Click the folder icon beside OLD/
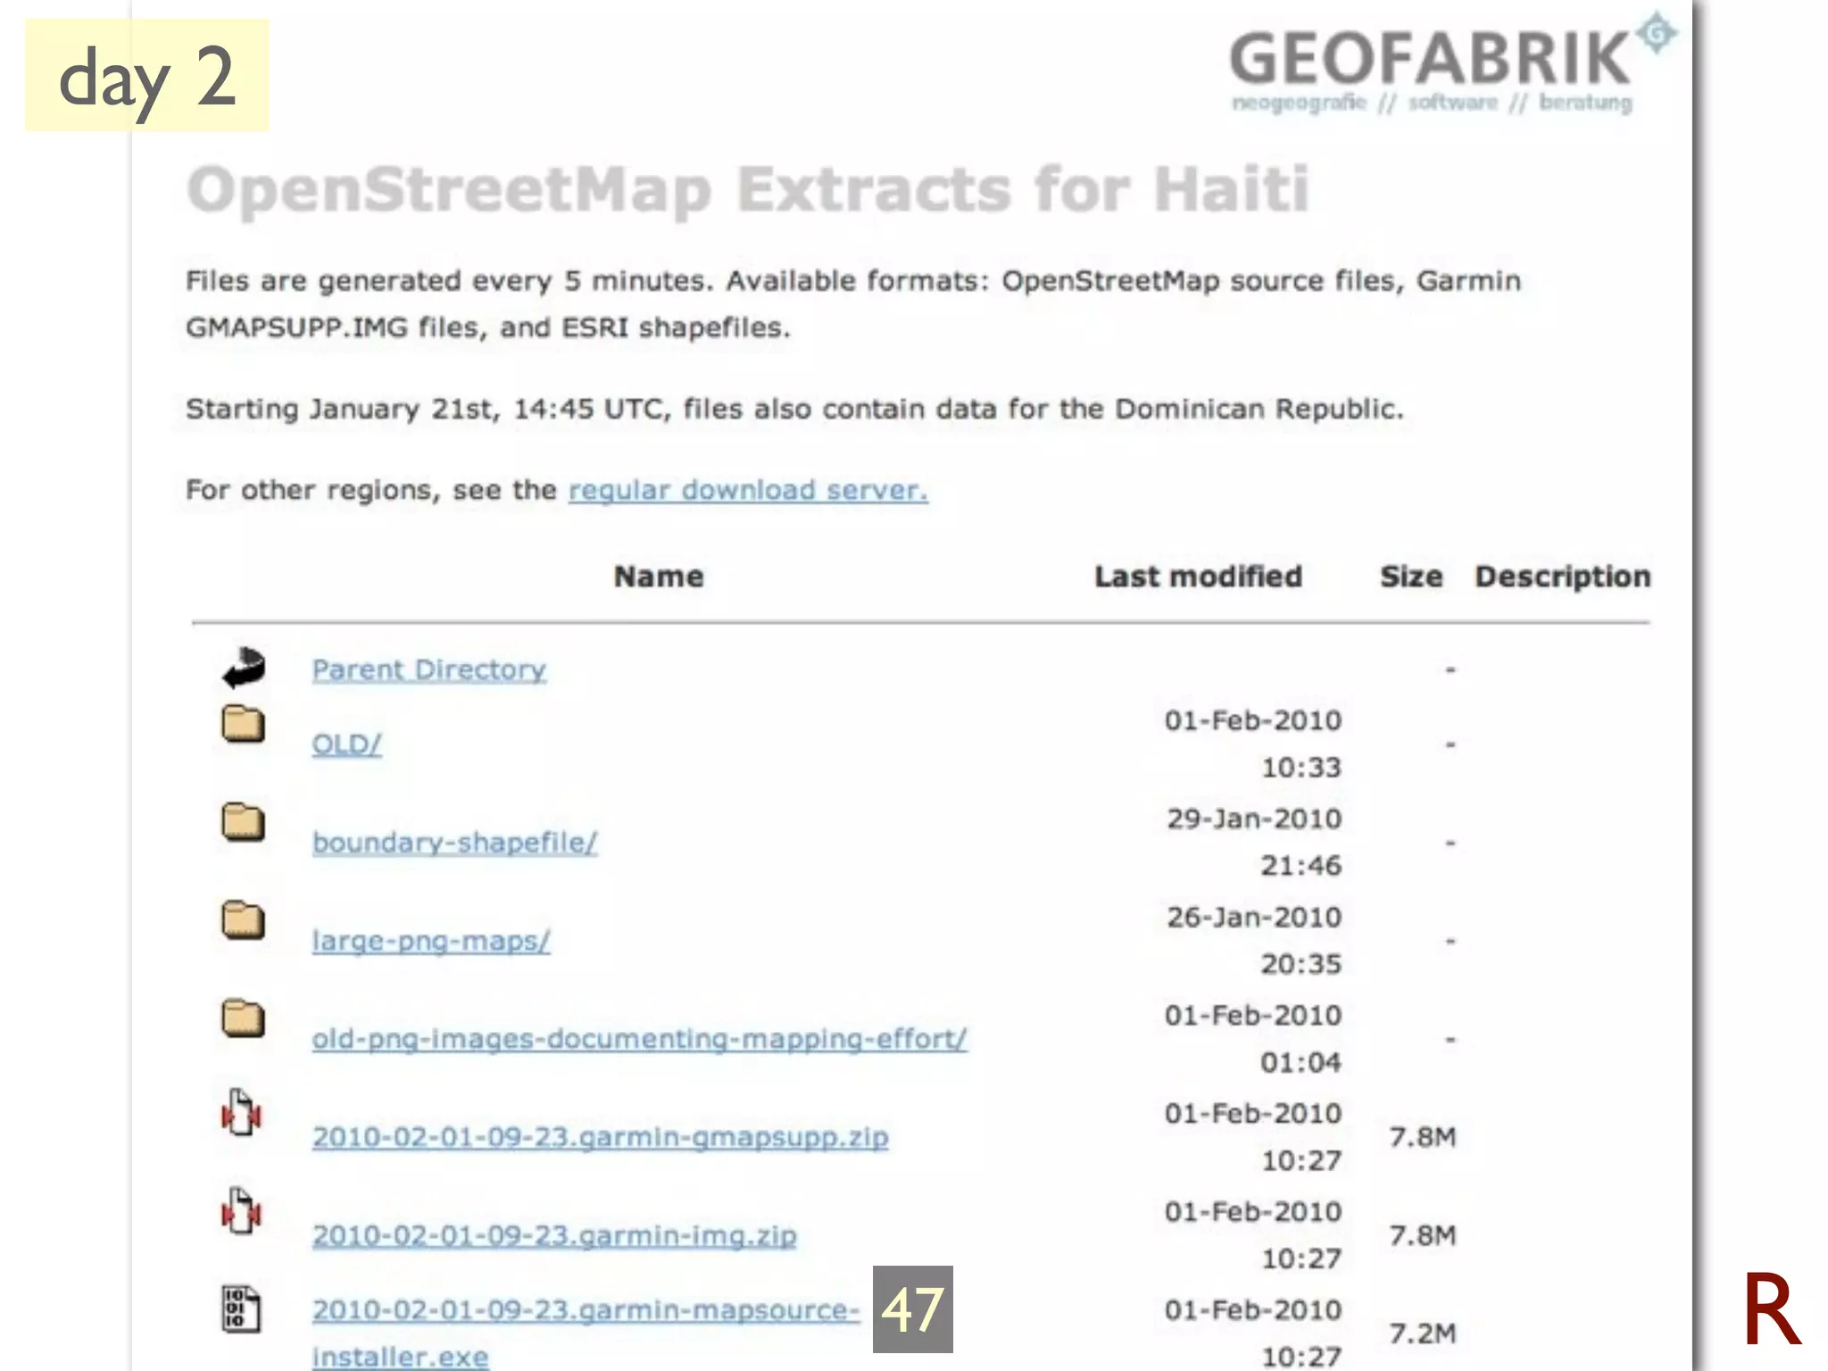This screenshot has height=1371, width=1828. coord(243,724)
